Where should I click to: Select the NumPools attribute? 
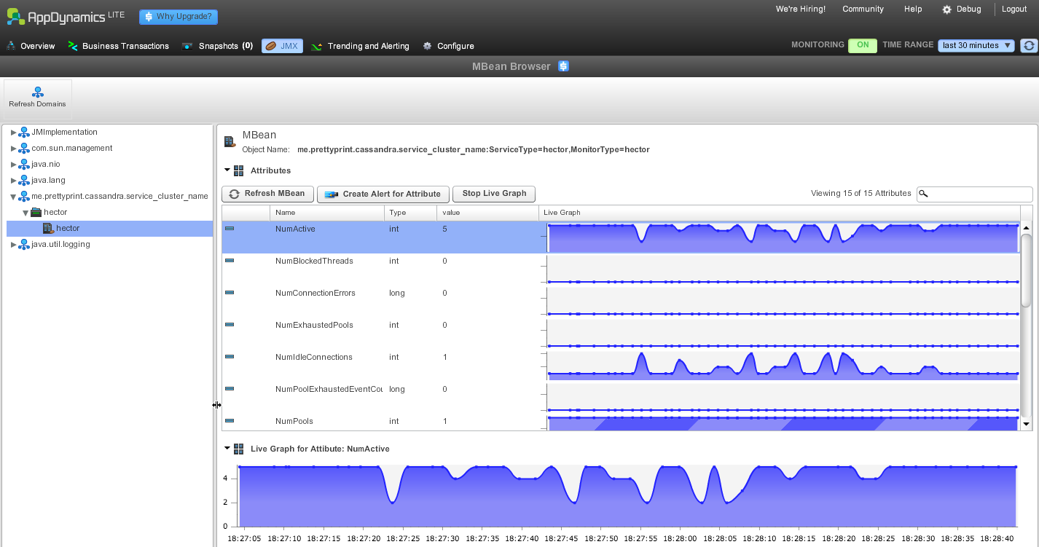click(x=621, y=422)
